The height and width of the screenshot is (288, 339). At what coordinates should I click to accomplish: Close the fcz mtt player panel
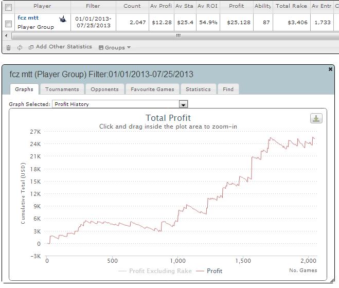[330, 69]
